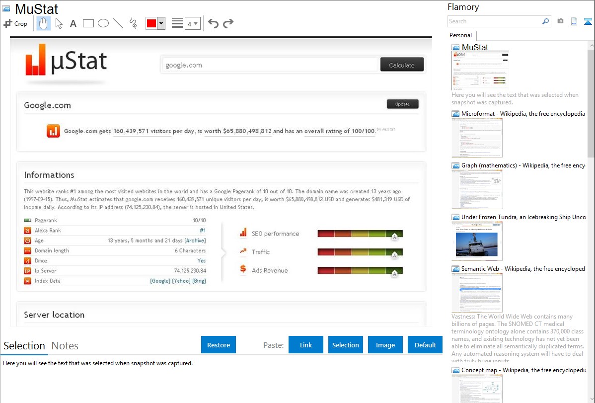Pick the rectangle shape tool
This screenshot has height=403, width=595.
tap(88, 23)
